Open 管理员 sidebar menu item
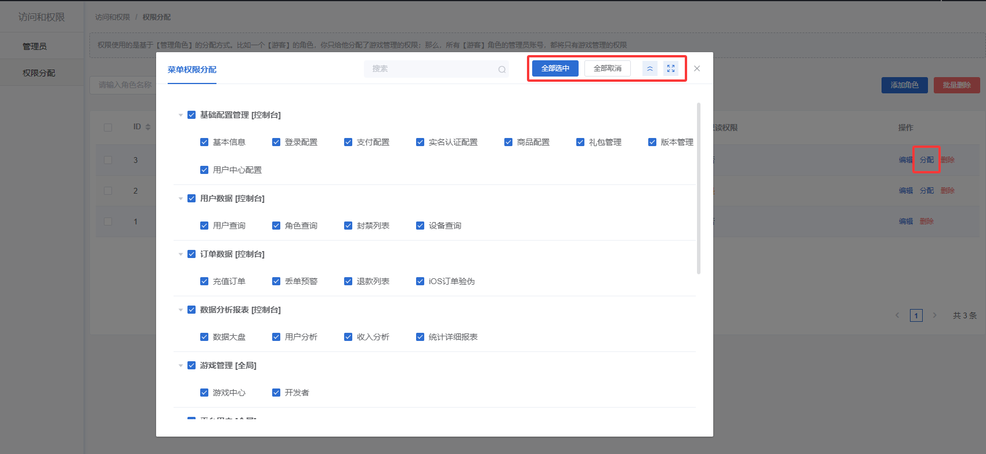The image size is (986, 454). [42, 46]
